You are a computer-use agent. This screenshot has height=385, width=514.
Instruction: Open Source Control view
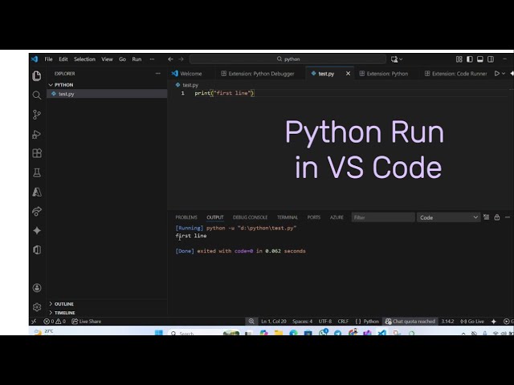pos(37,115)
